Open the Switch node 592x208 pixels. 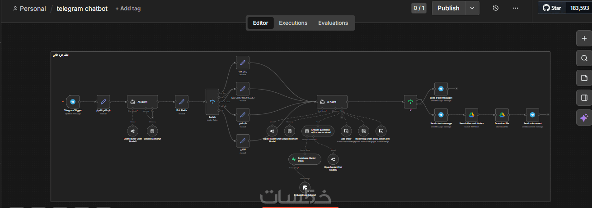(212, 101)
